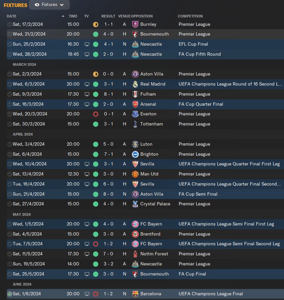Click red loss indicator for Everton match
284x300 pixels.
tap(95, 114)
